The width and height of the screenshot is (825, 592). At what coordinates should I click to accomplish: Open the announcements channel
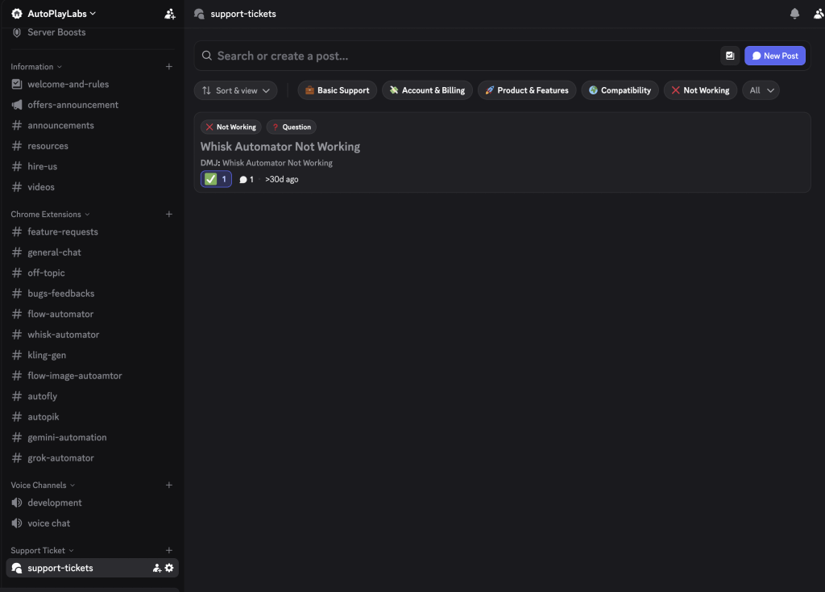(92, 125)
